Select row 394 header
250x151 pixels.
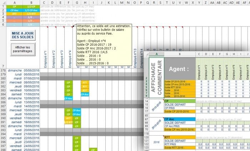tap(3, 134)
